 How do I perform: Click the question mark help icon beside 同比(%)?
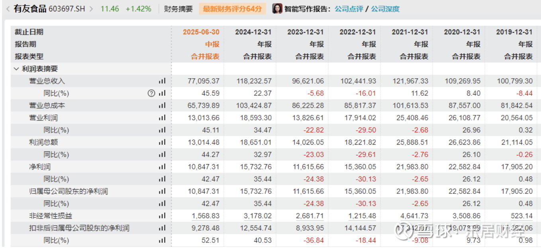pos(151,93)
